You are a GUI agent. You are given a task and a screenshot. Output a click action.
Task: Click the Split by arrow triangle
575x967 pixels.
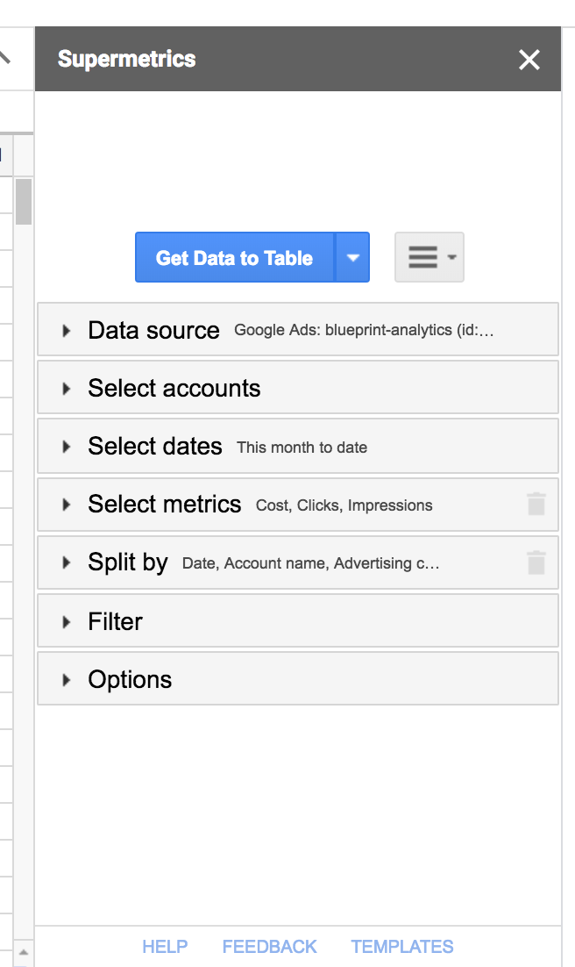[67, 562]
